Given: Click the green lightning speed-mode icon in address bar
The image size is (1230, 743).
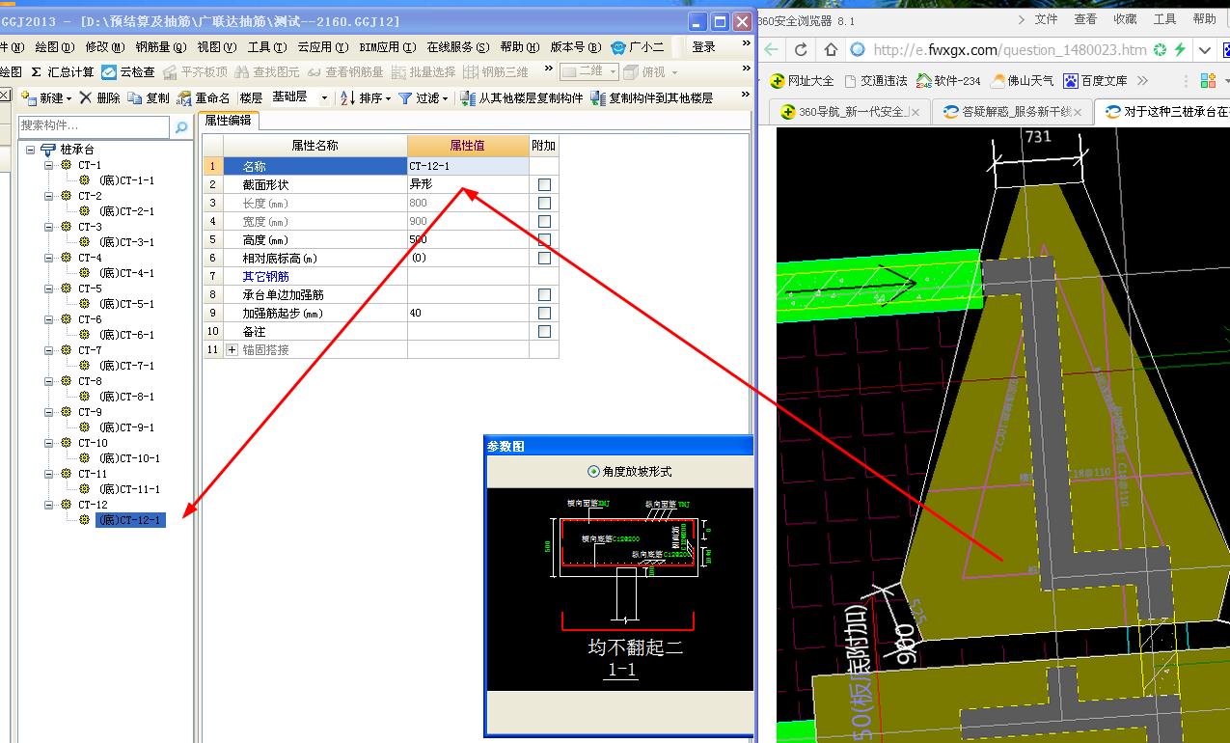Looking at the screenshot, I should click(x=1180, y=49).
